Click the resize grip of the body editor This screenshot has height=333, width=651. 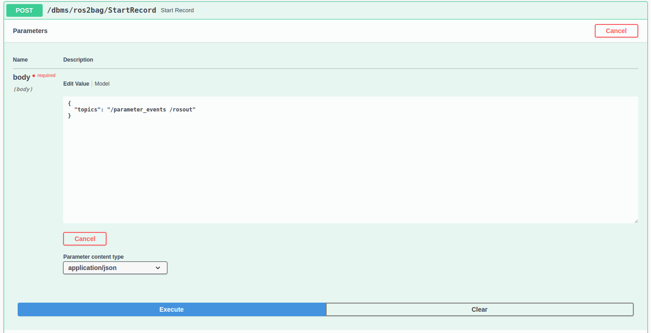click(x=636, y=221)
